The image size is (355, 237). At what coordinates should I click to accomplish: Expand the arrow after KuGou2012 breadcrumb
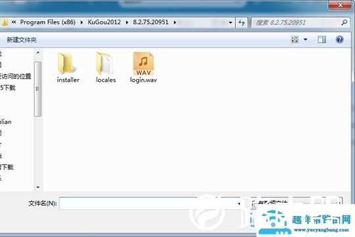tap(127, 22)
